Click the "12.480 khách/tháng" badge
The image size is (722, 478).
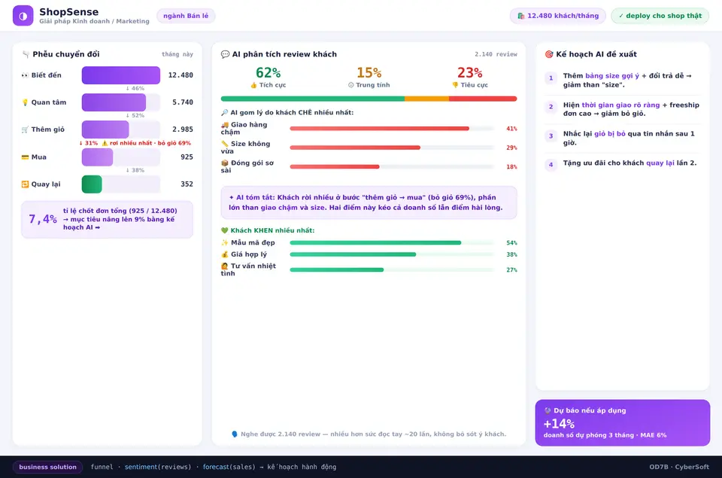(x=557, y=16)
